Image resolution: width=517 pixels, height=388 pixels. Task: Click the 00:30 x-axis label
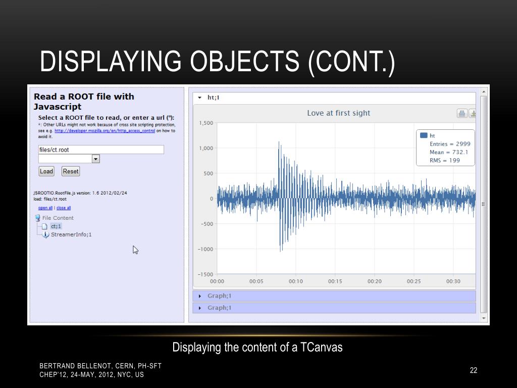[x=453, y=281]
